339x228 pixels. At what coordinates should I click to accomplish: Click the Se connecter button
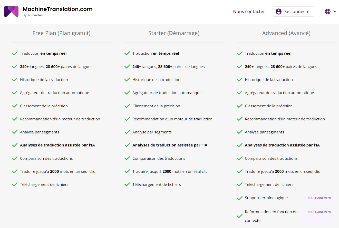[293, 12]
